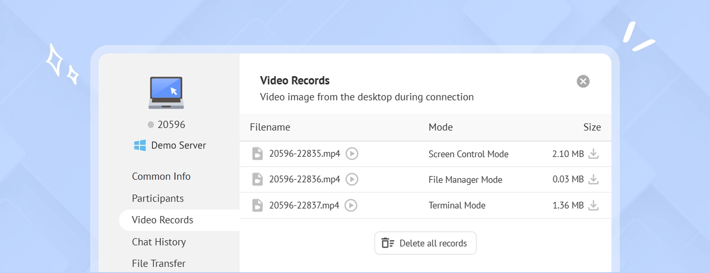Play the 20596-22837.mp4 recording
The image size is (710, 273).
pyautogui.click(x=351, y=205)
